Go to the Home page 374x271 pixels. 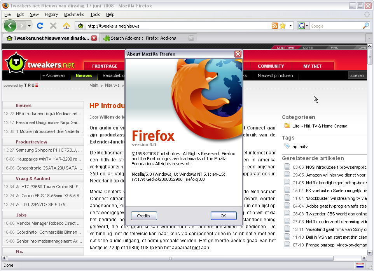click(66, 26)
